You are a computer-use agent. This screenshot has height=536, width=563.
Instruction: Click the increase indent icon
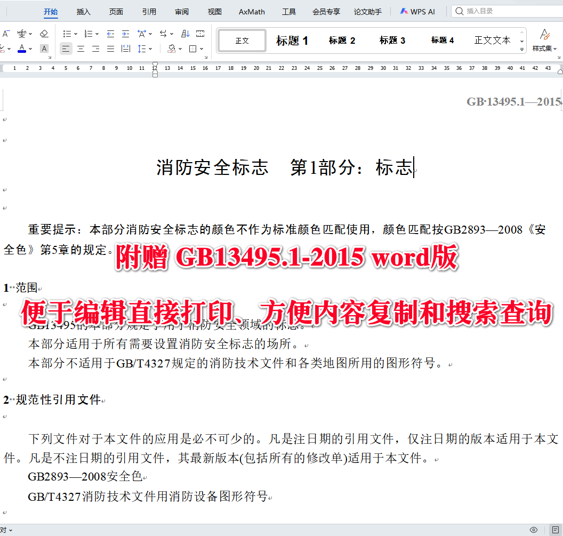point(125,33)
